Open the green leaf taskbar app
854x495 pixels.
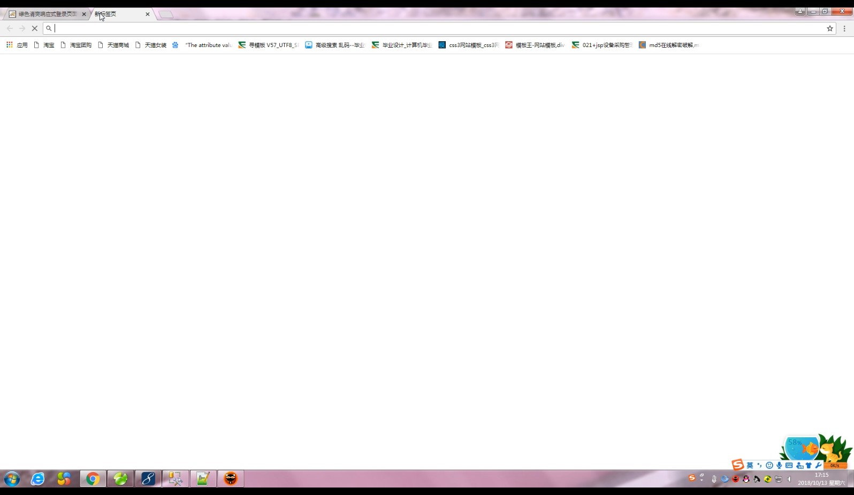coord(120,478)
